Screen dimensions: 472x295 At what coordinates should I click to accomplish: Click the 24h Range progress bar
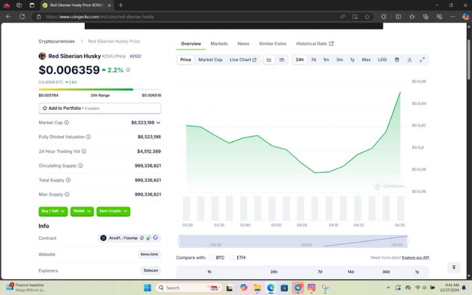(x=100, y=90)
